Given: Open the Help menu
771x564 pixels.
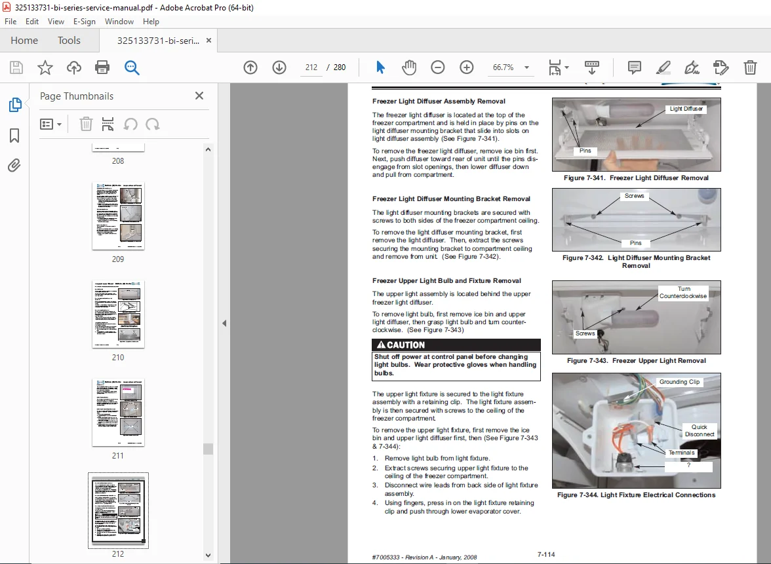Looking at the screenshot, I should coord(151,22).
